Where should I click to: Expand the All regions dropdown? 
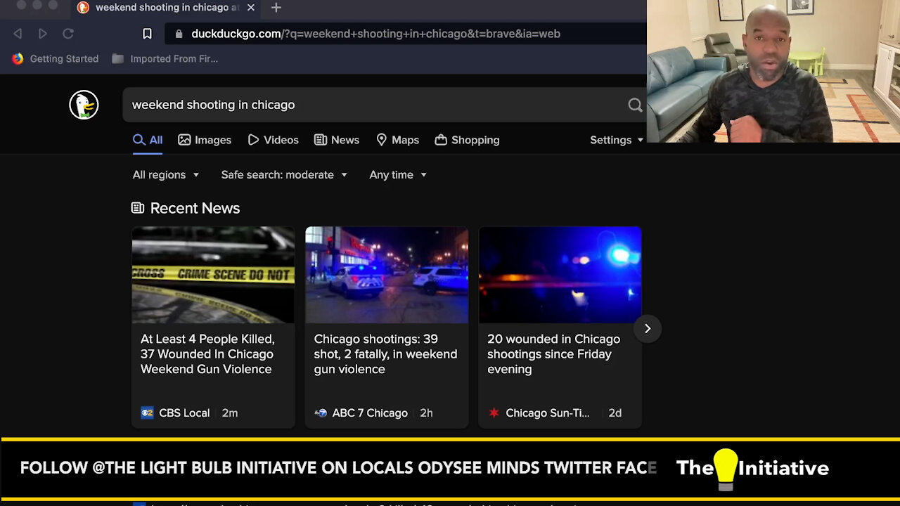166,175
